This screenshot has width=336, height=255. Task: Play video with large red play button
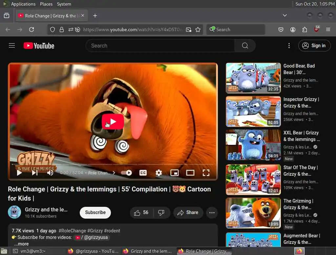113,122
